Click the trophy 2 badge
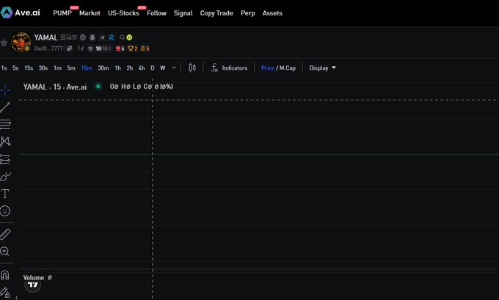499x300 pixels. [132, 48]
